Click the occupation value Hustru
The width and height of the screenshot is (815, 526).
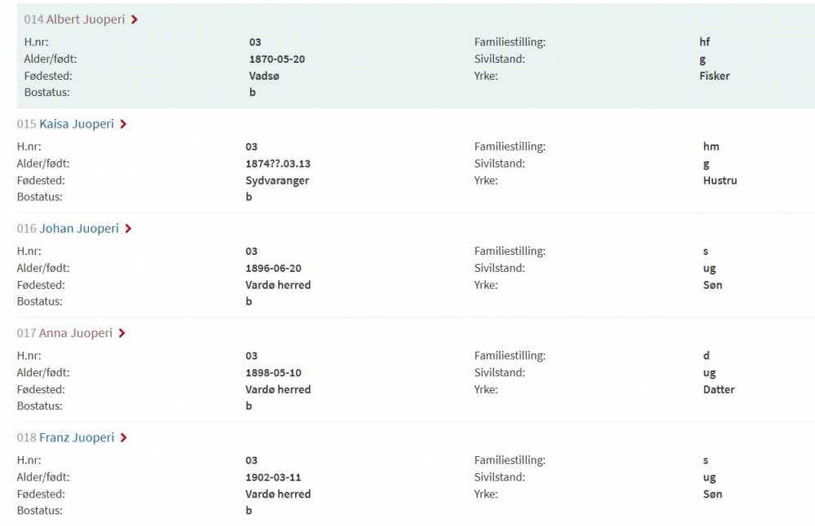[x=720, y=181]
